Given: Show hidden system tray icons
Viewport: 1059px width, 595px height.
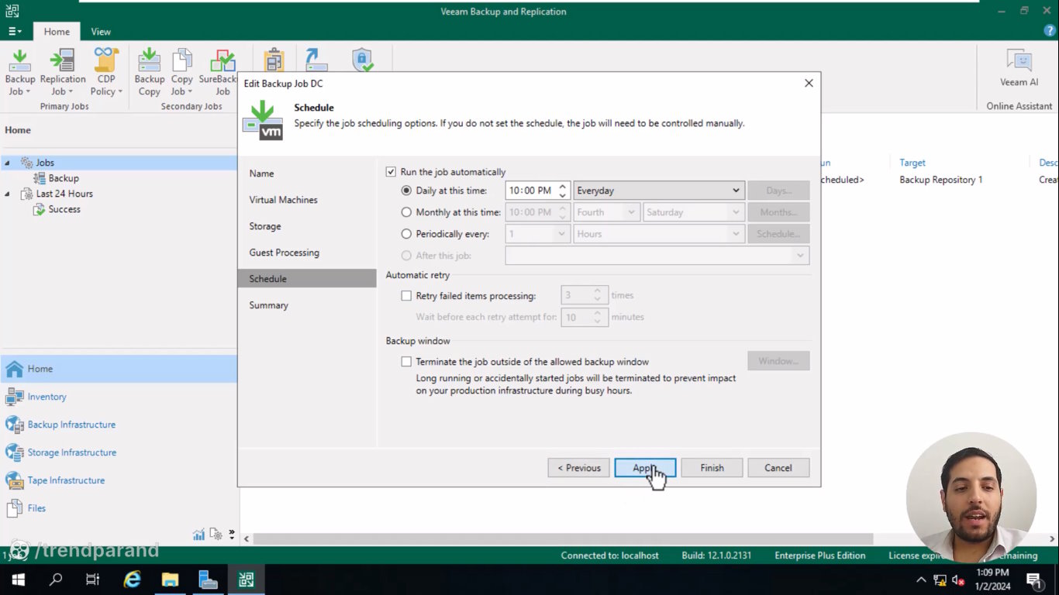Looking at the screenshot, I should [x=921, y=580].
